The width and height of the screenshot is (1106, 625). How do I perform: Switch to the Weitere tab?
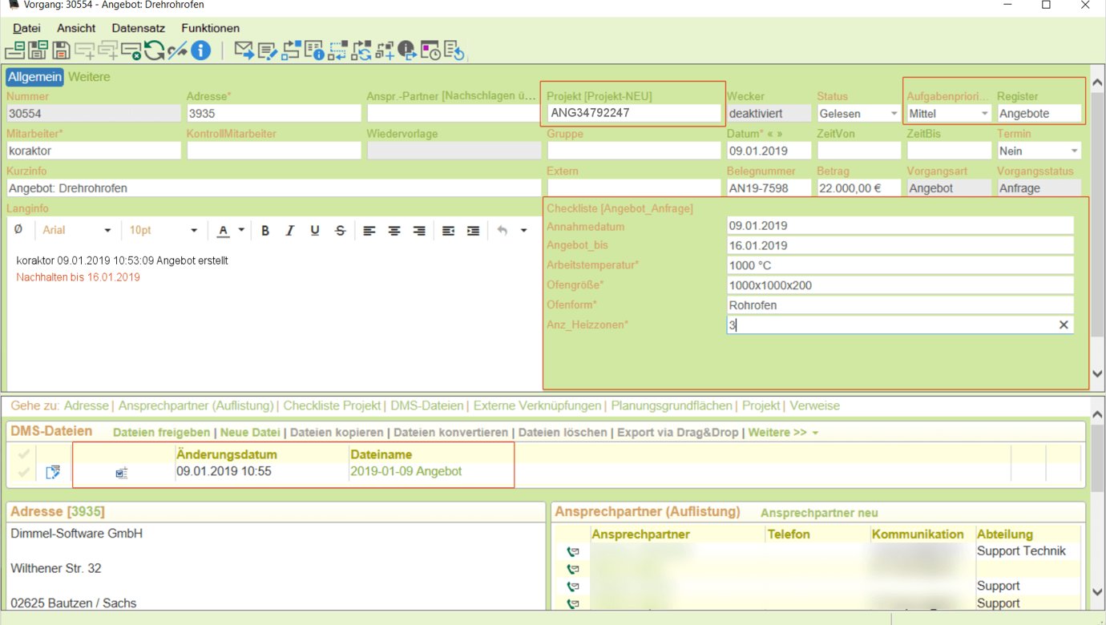point(89,77)
